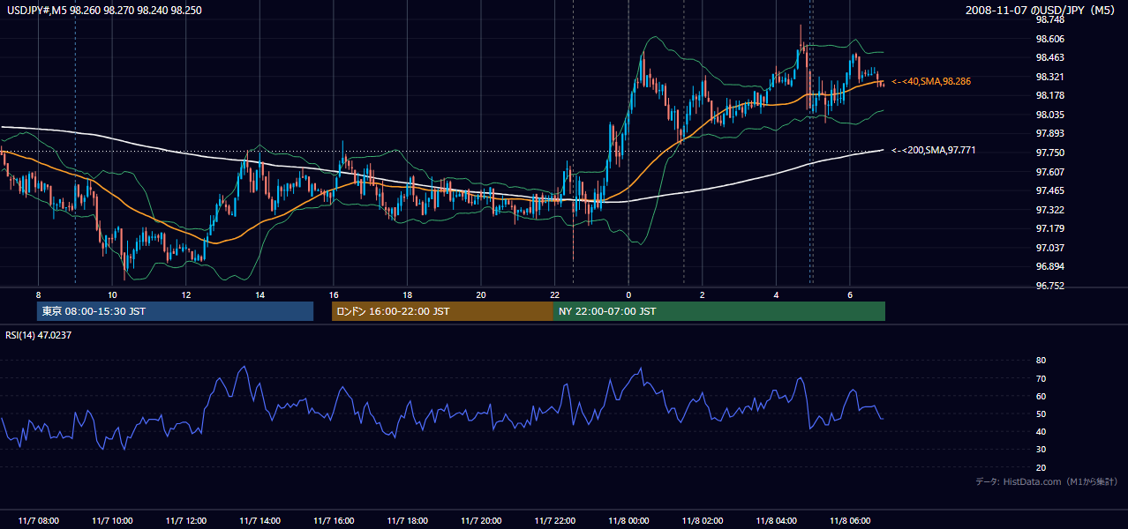Click hour tick 12 under the price chart
This screenshot has height=529, width=1128.
[x=185, y=294]
